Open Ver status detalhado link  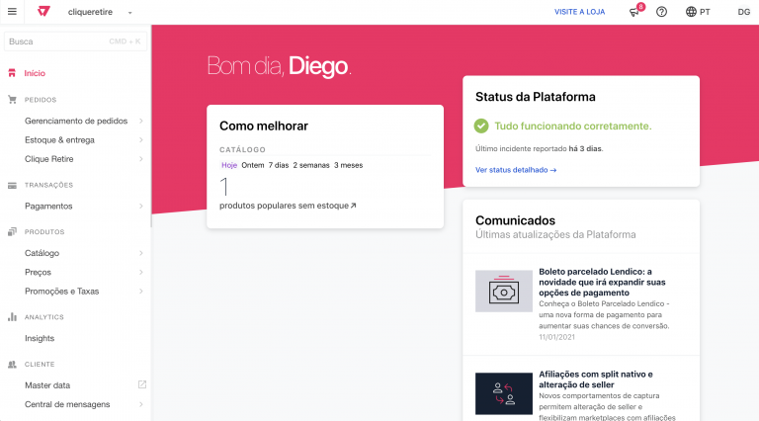point(516,170)
